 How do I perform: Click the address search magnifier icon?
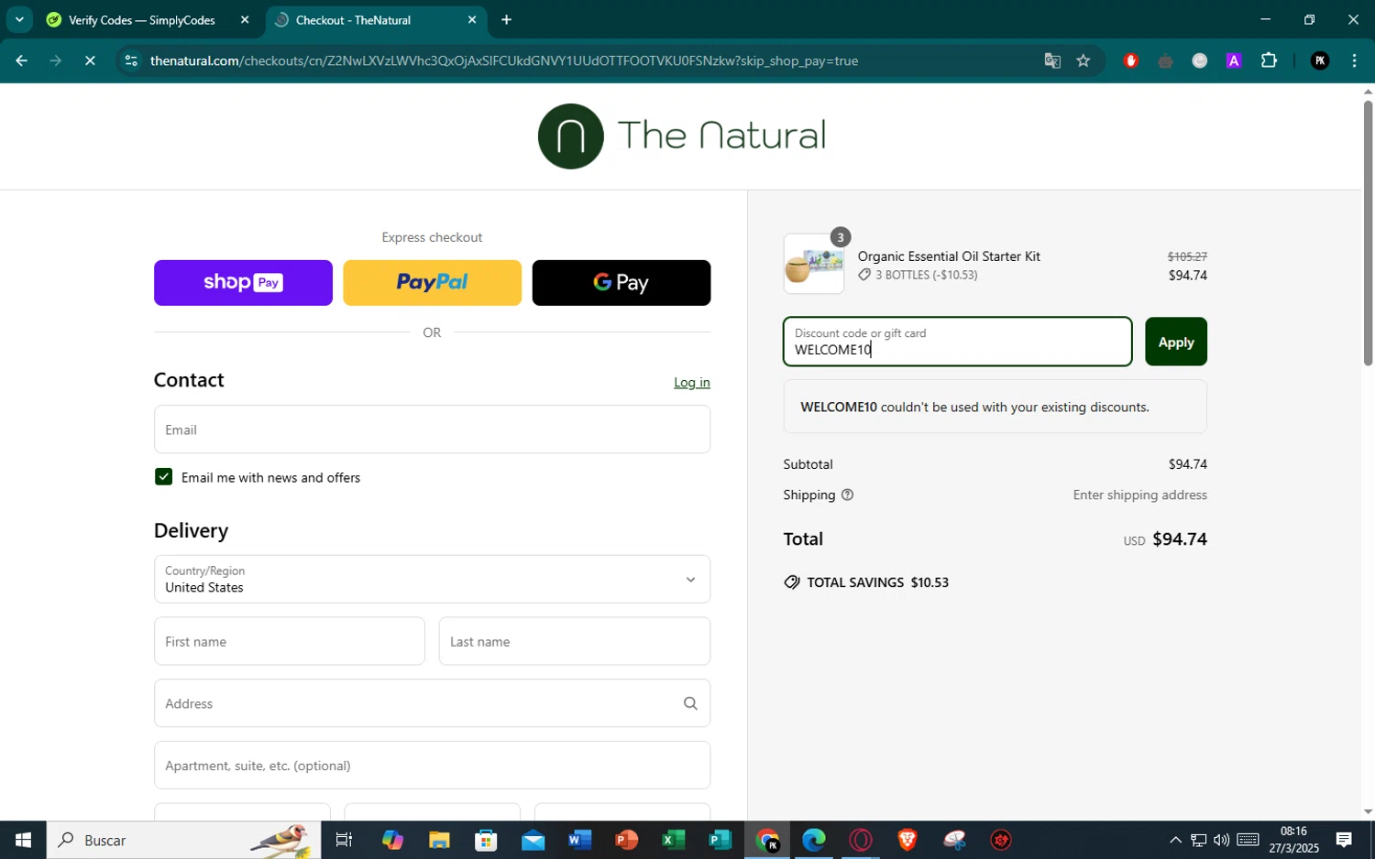coord(690,703)
